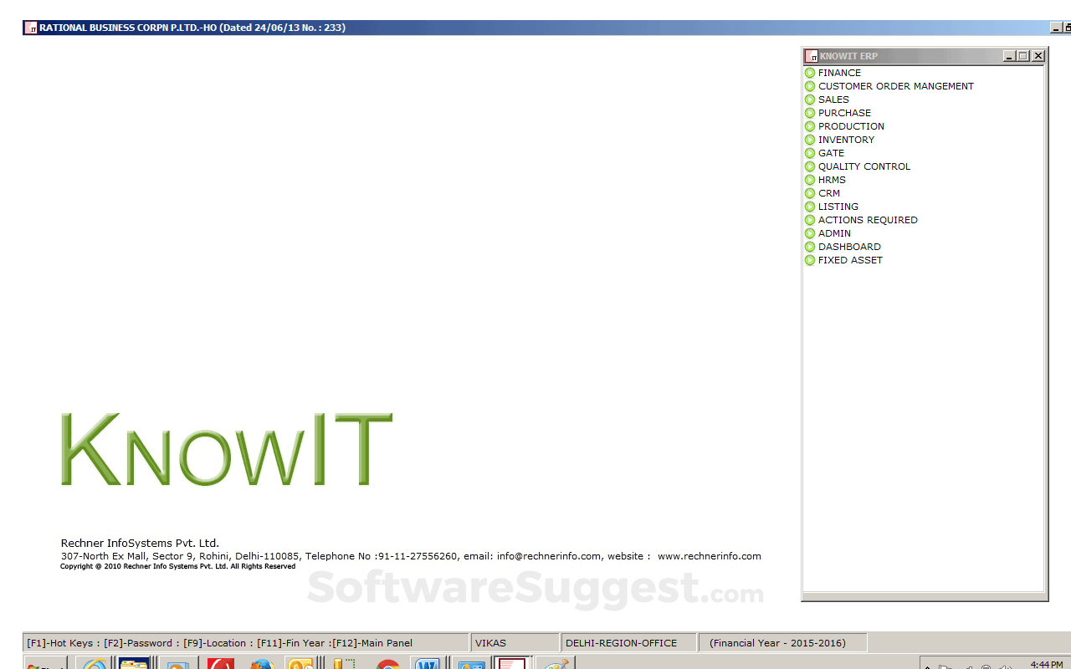Maximize the KNOWIT ERP panel window

tap(1023, 56)
